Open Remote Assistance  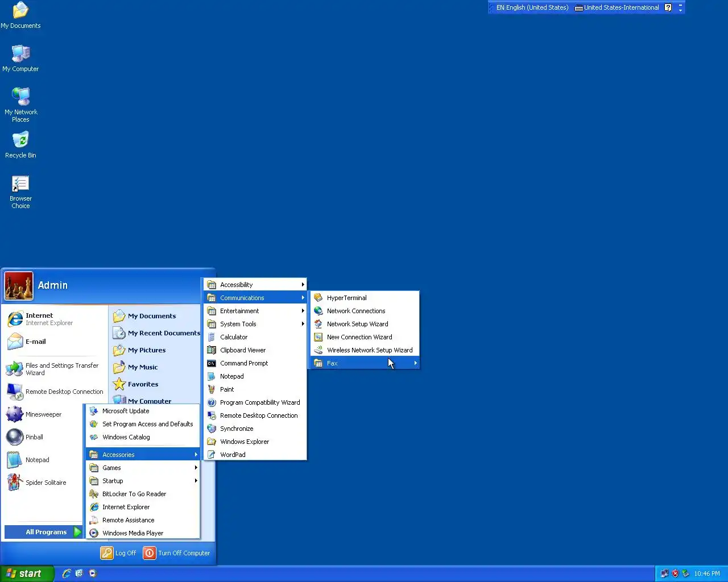click(x=143, y=520)
